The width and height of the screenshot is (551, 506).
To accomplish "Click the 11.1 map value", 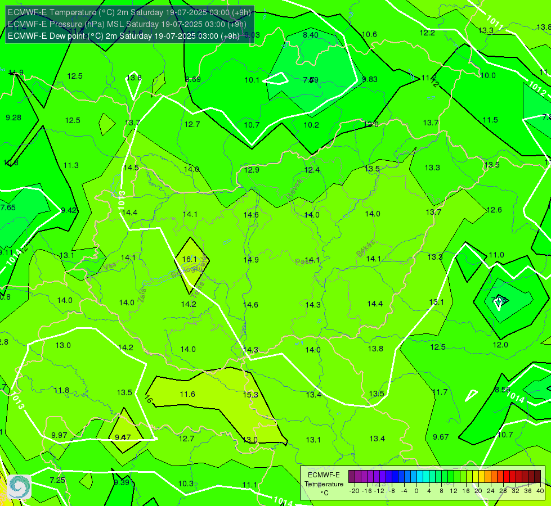I will 250,485.
